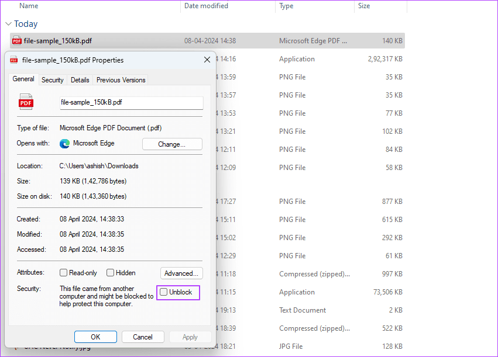Click the PDF icon in Properties title bar
This screenshot has width=498, height=357.
pyautogui.click(x=13, y=60)
